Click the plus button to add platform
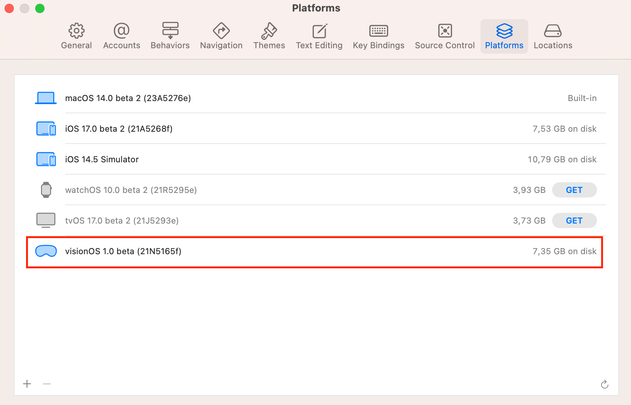 point(27,384)
